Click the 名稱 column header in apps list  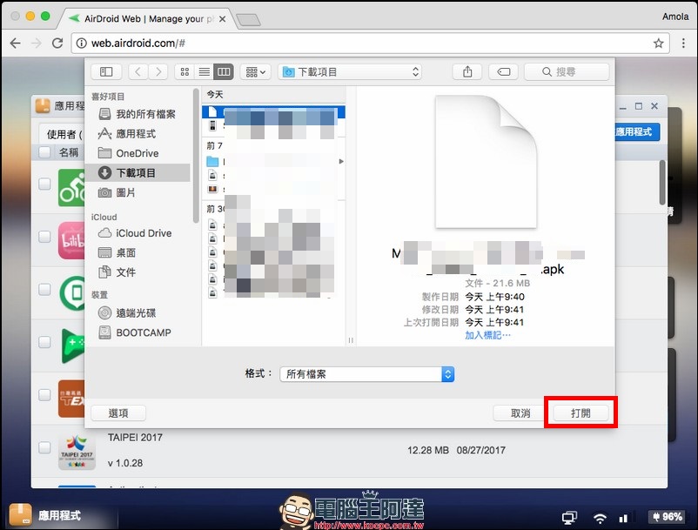pos(69,152)
